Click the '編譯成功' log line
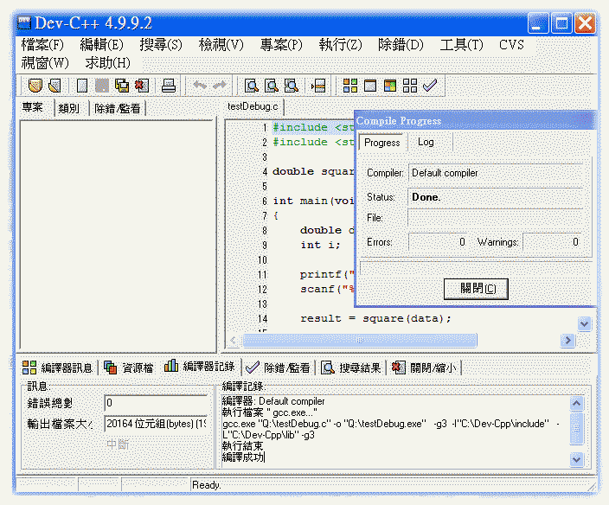The height and width of the screenshot is (505, 609). tap(243, 457)
